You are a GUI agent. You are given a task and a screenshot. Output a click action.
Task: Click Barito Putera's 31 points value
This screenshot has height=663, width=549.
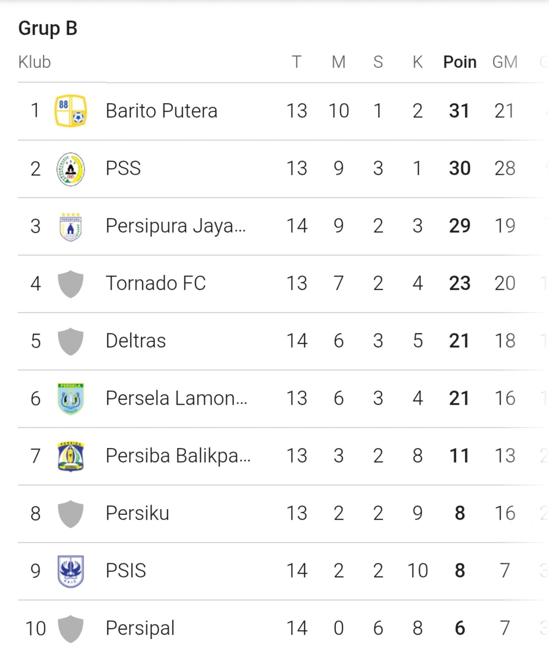click(459, 111)
